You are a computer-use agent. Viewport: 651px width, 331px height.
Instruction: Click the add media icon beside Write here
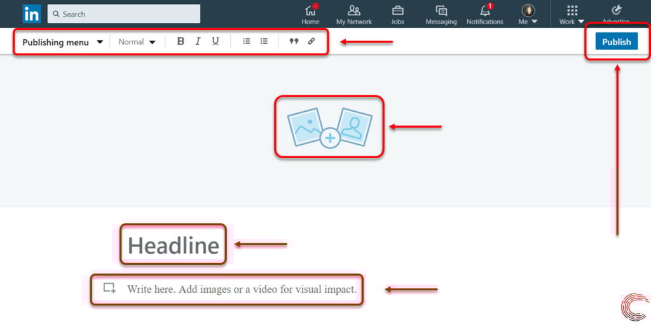109,288
